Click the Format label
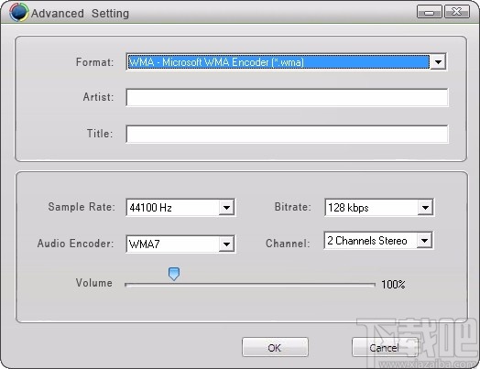 pos(95,62)
